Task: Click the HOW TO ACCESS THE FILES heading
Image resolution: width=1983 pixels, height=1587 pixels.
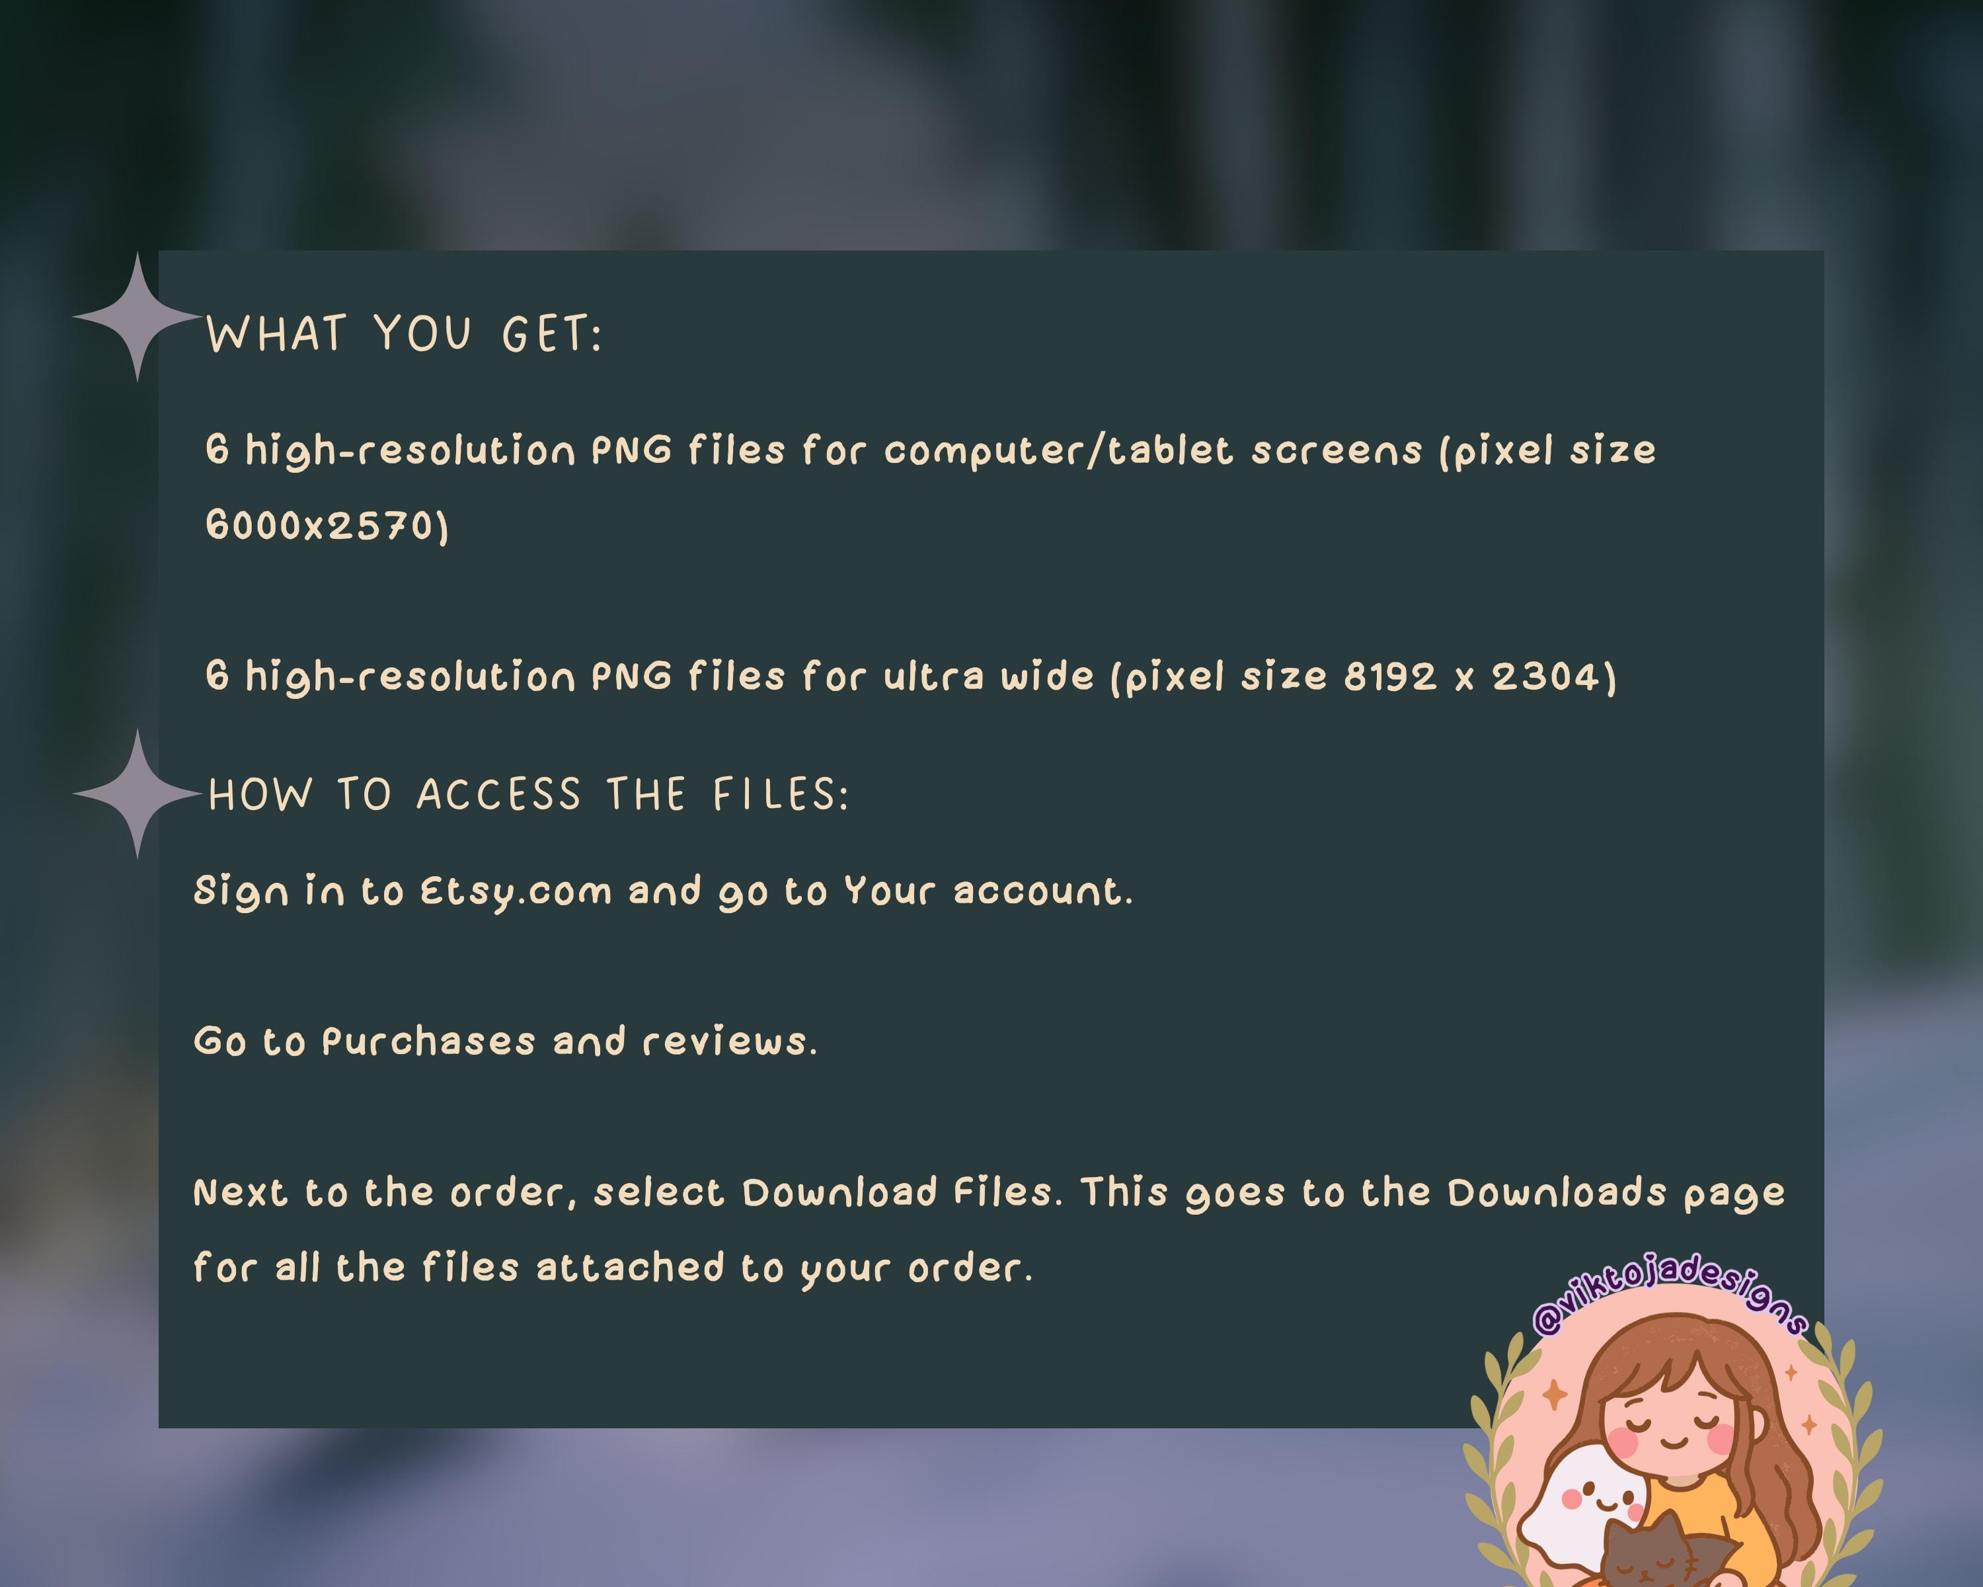Action: pos(529,795)
